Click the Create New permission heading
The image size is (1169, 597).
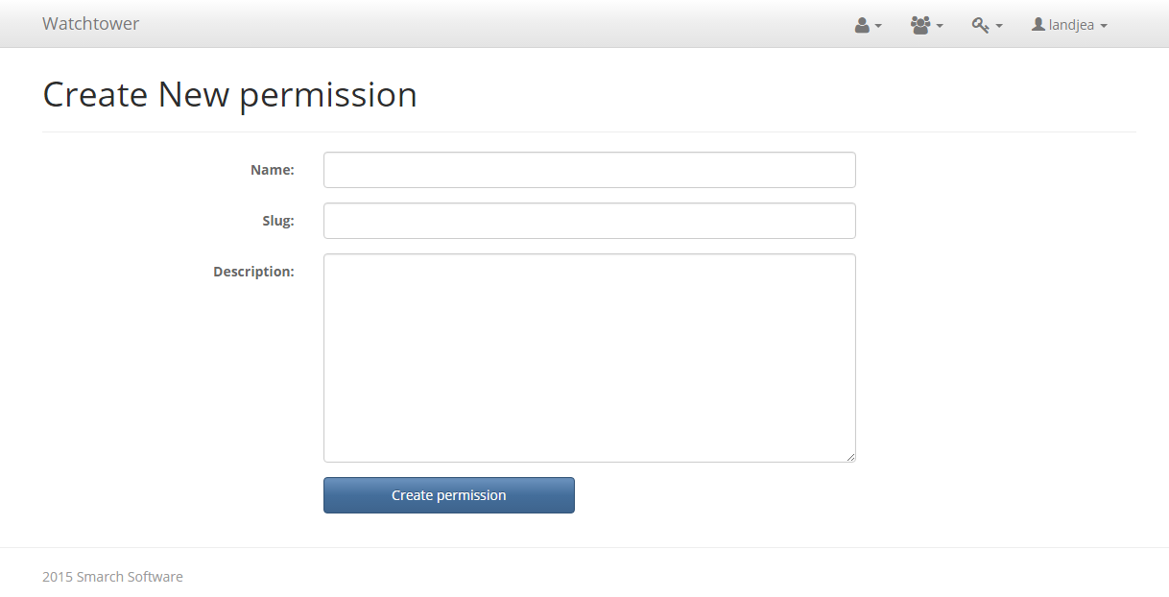pos(229,94)
